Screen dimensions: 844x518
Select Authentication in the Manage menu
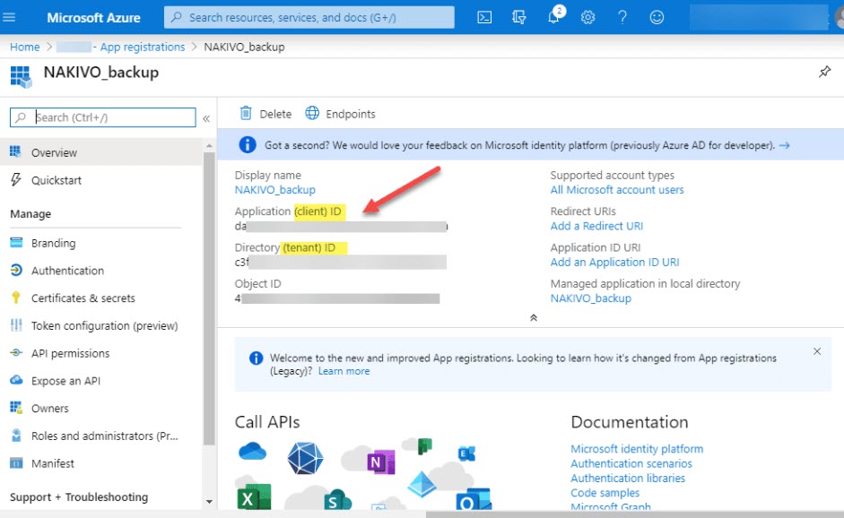[x=67, y=271]
